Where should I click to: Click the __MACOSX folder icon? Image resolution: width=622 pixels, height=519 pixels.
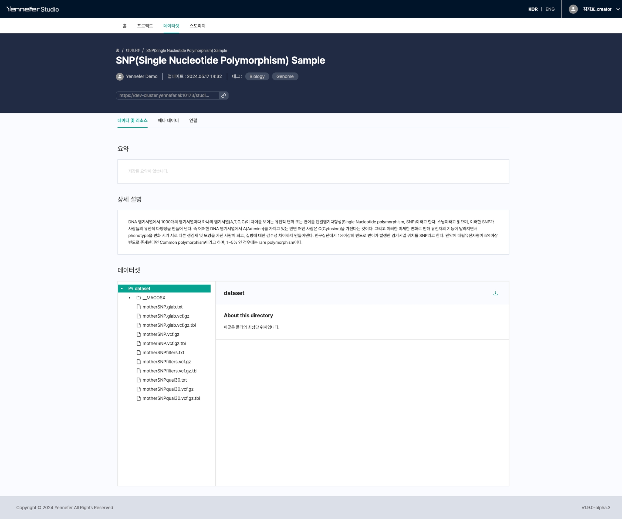pyautogui.click(x=138, y=297)
